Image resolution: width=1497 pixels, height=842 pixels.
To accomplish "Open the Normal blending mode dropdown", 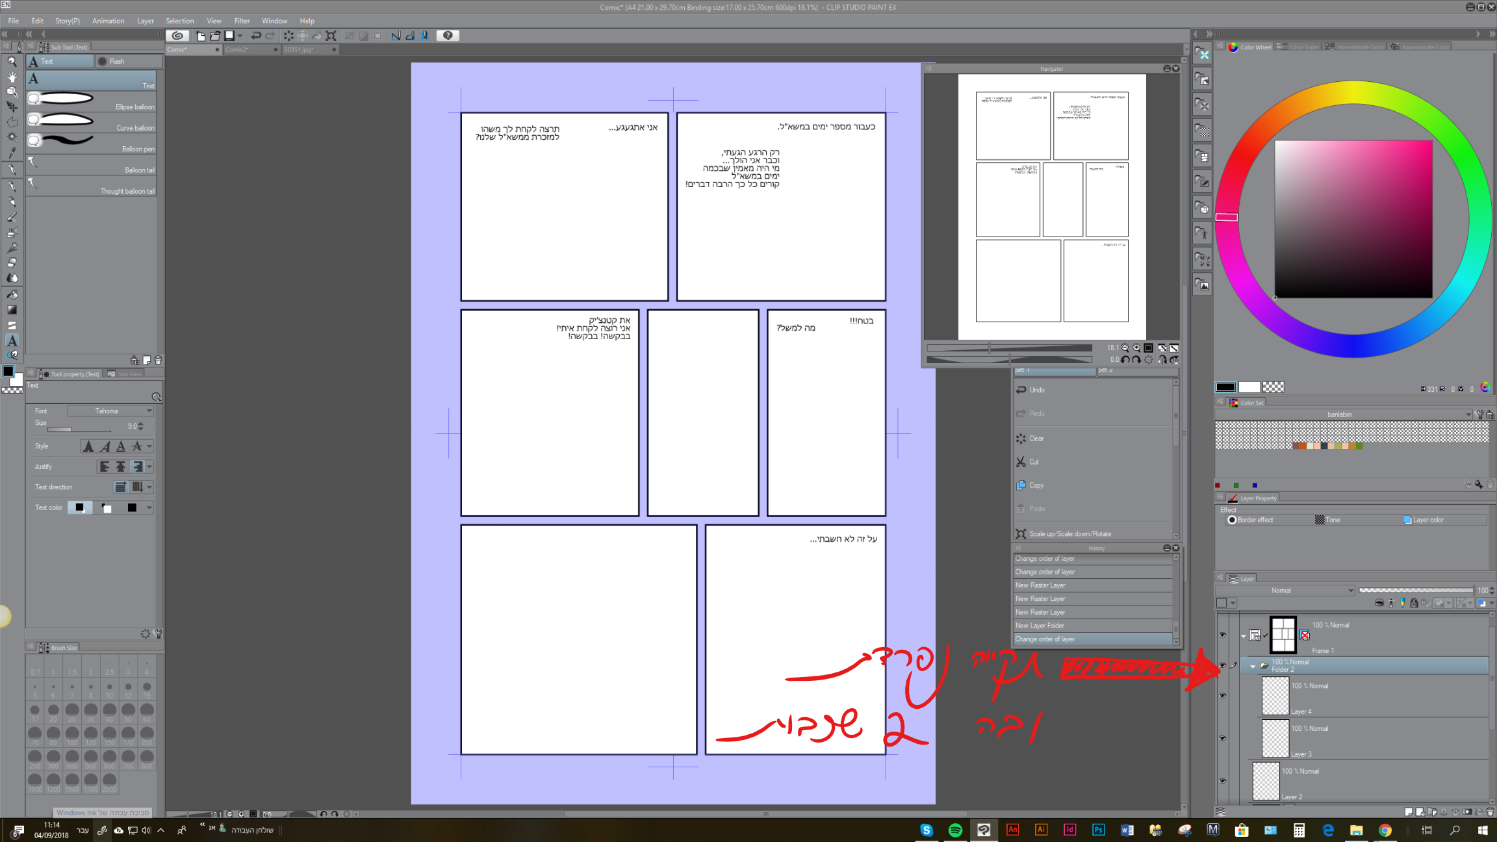I will [x=1285, y=591].
